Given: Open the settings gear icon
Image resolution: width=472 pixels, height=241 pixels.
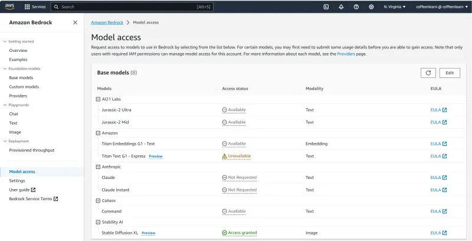Looking at the screenshot, I should 371,6.
